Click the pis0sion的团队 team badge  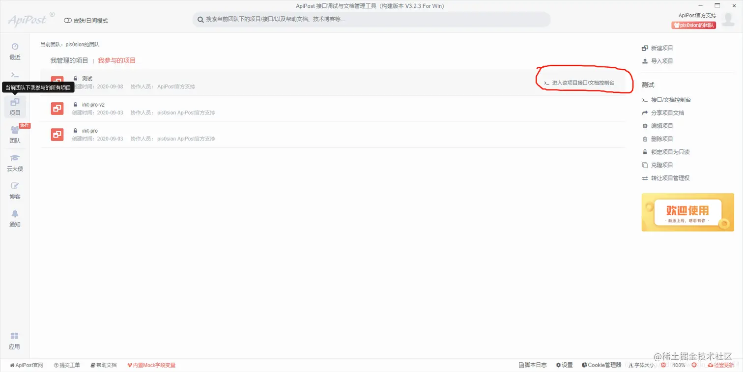coord(694,25)
